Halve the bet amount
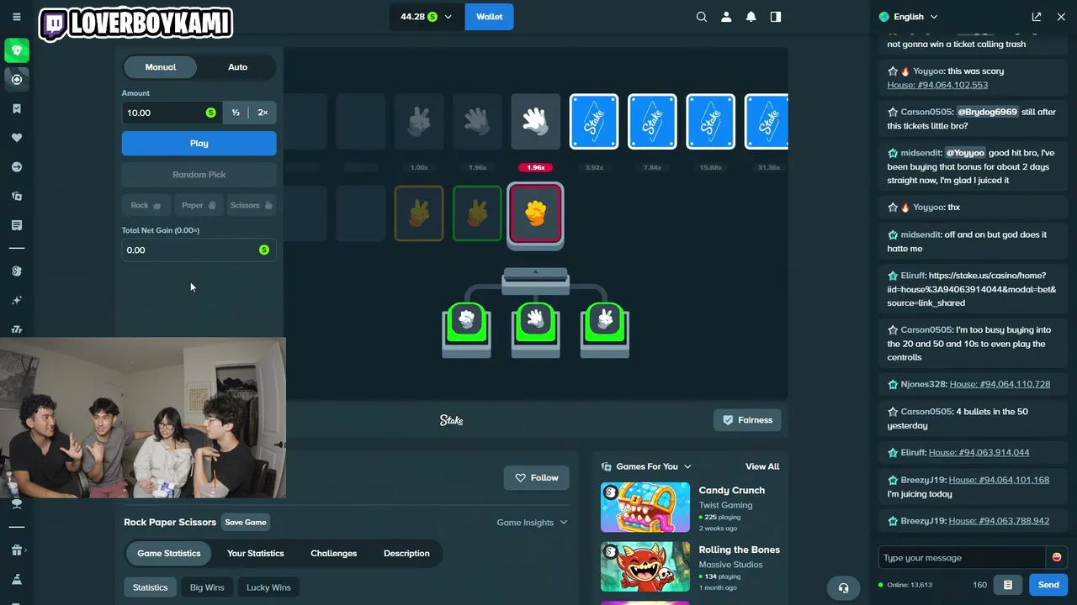This screenshot has width=1077, height=605. point(236,113)
